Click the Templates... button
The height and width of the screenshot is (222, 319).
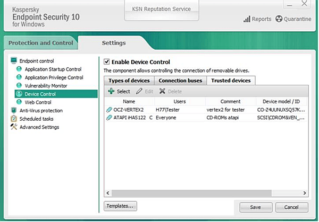click(120, 206)
